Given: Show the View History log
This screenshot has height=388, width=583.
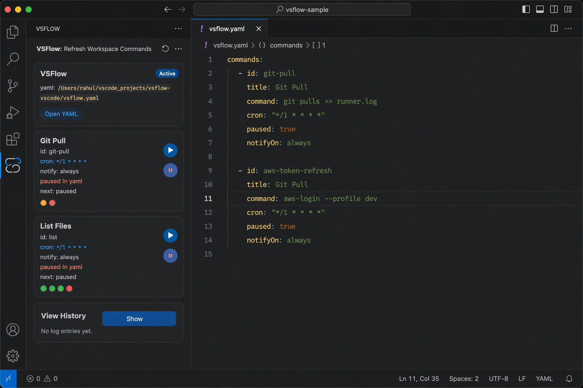Looking at the screenshot, I should [x=139, y=319].
